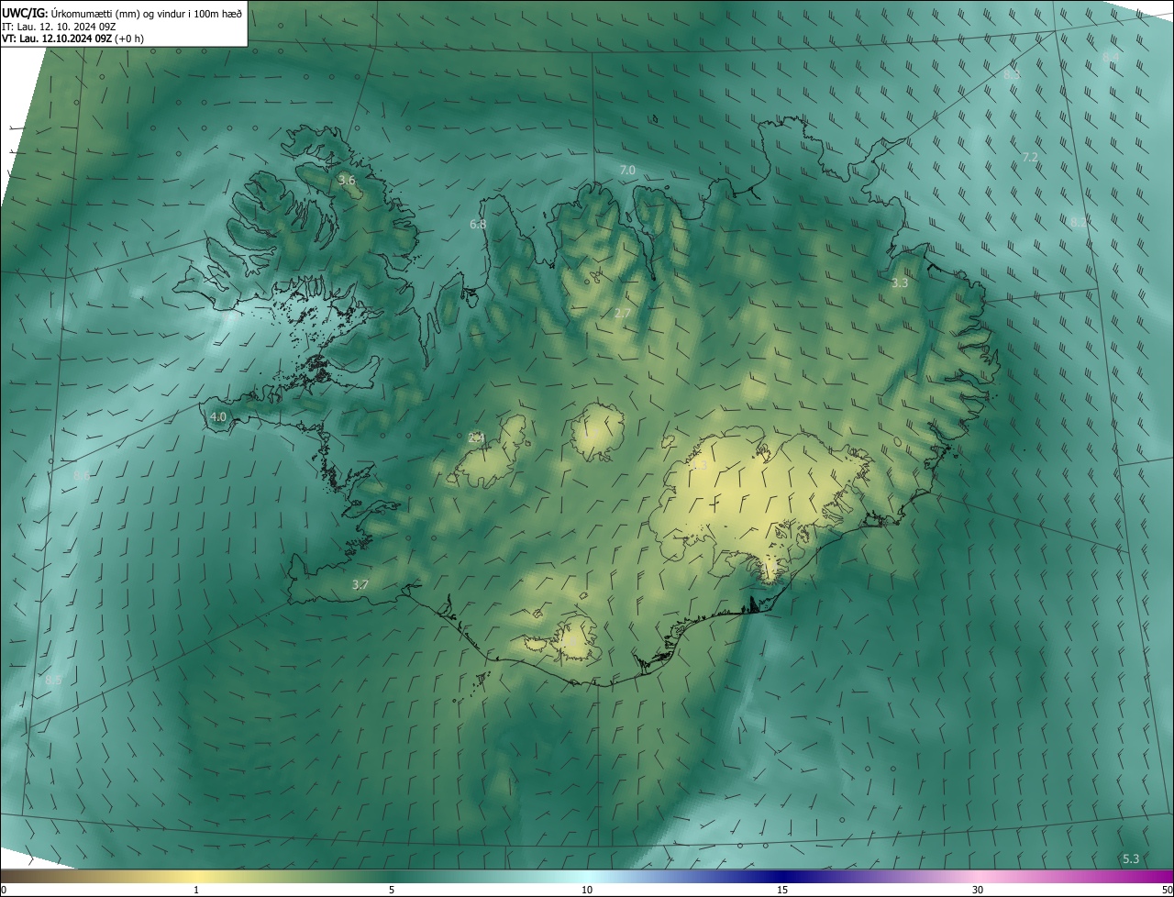Click the 4.0 value on Snæfellsnes peninsula
Viewport: 1174px width, 897px height.
point(218,416)
